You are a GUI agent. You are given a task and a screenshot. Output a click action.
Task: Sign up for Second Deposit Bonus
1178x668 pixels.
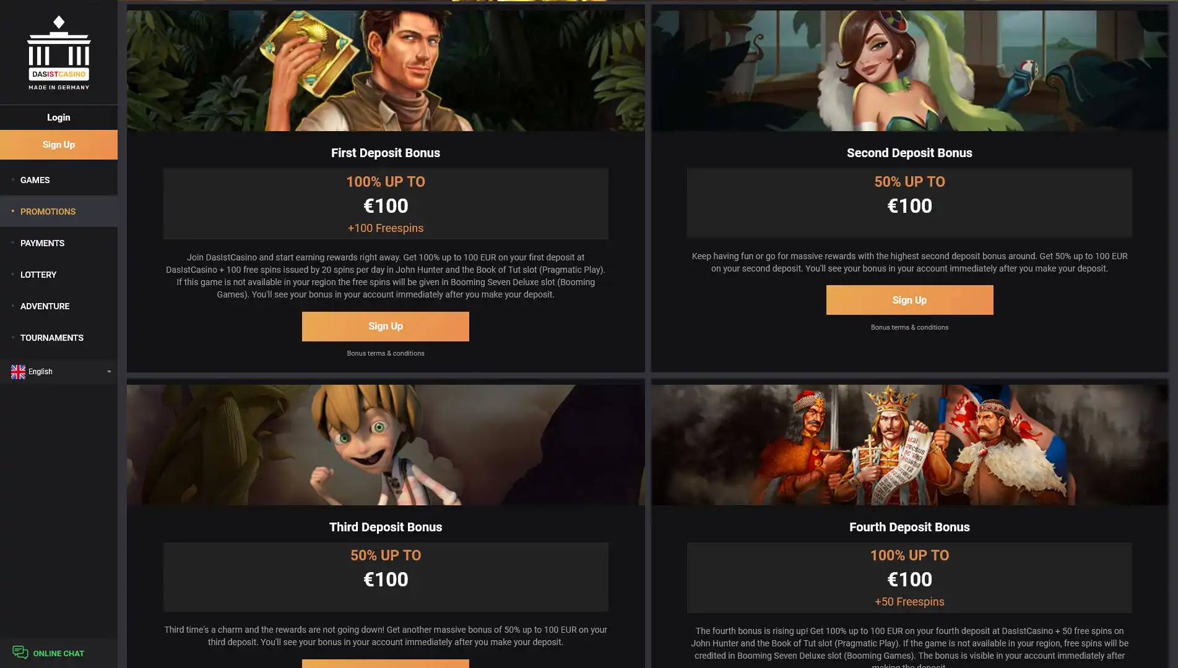click(x=909, y=300)
